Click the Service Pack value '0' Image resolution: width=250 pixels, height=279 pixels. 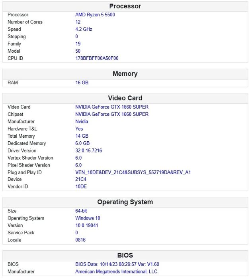pos(76,233)
